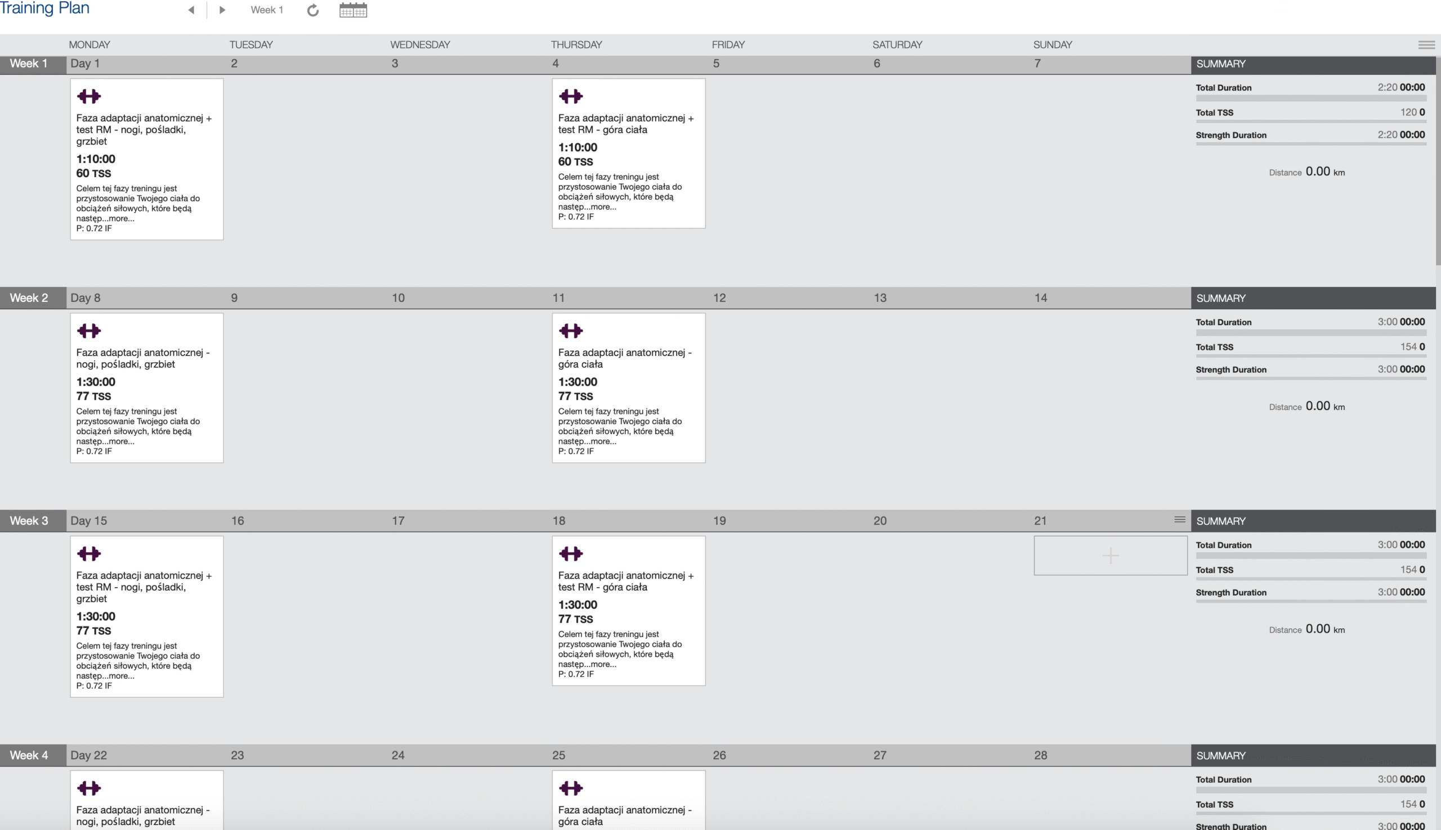Click dumbbell icon on Day 8 workout
1441x830 pixels.
point(88,331)
